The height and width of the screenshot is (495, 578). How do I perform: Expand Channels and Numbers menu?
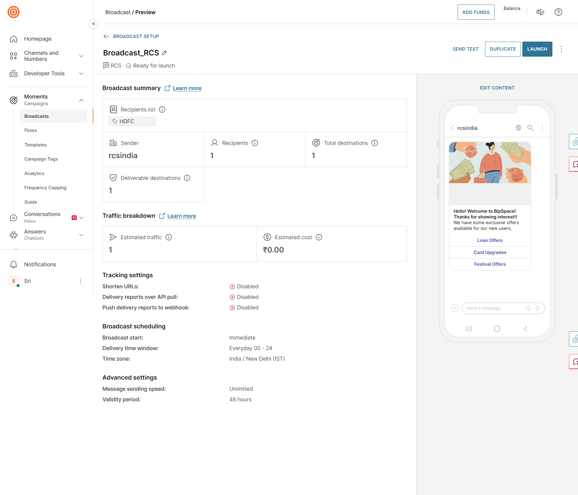tap(81, 56)
